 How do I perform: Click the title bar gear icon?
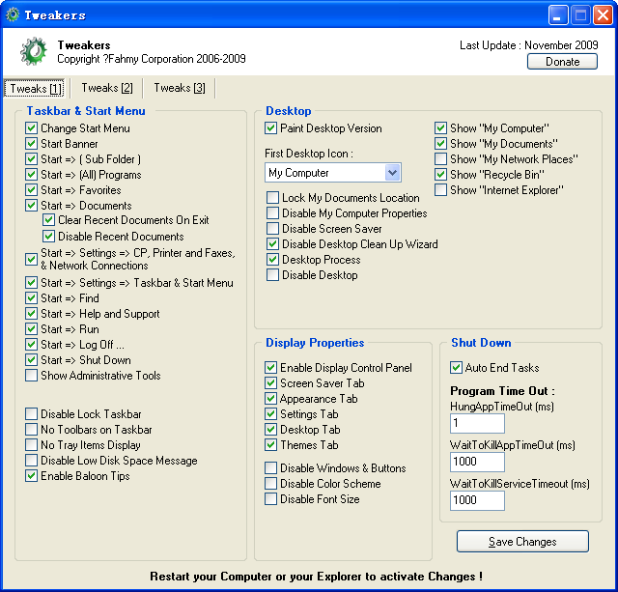tap(13, 14)
